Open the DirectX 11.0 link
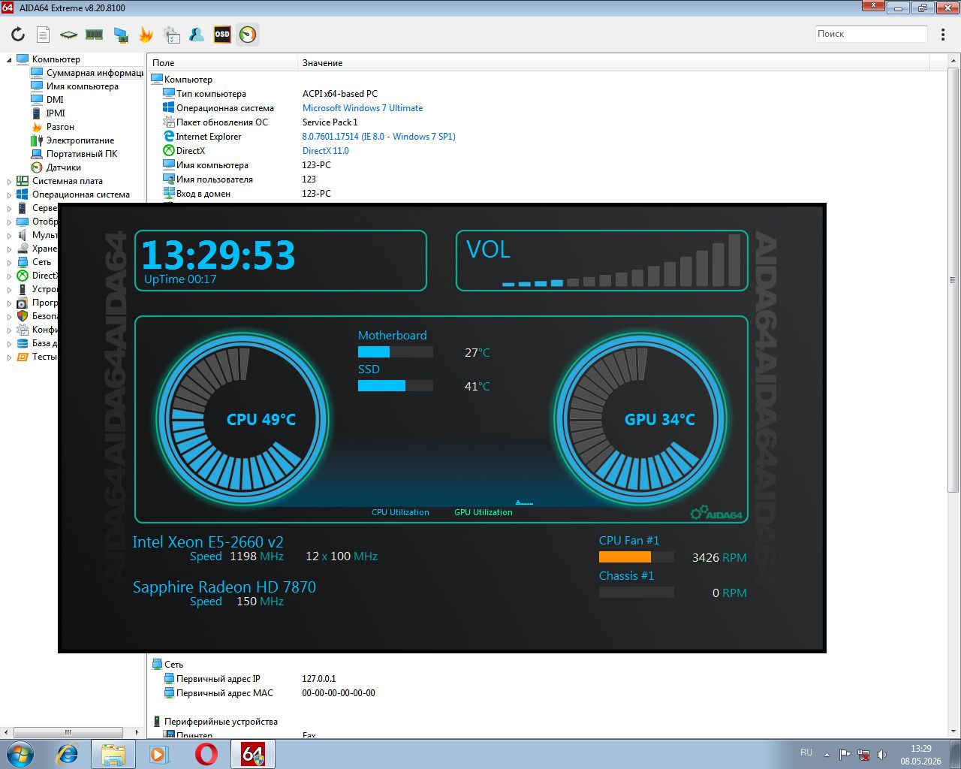 [x=325, y=151]
